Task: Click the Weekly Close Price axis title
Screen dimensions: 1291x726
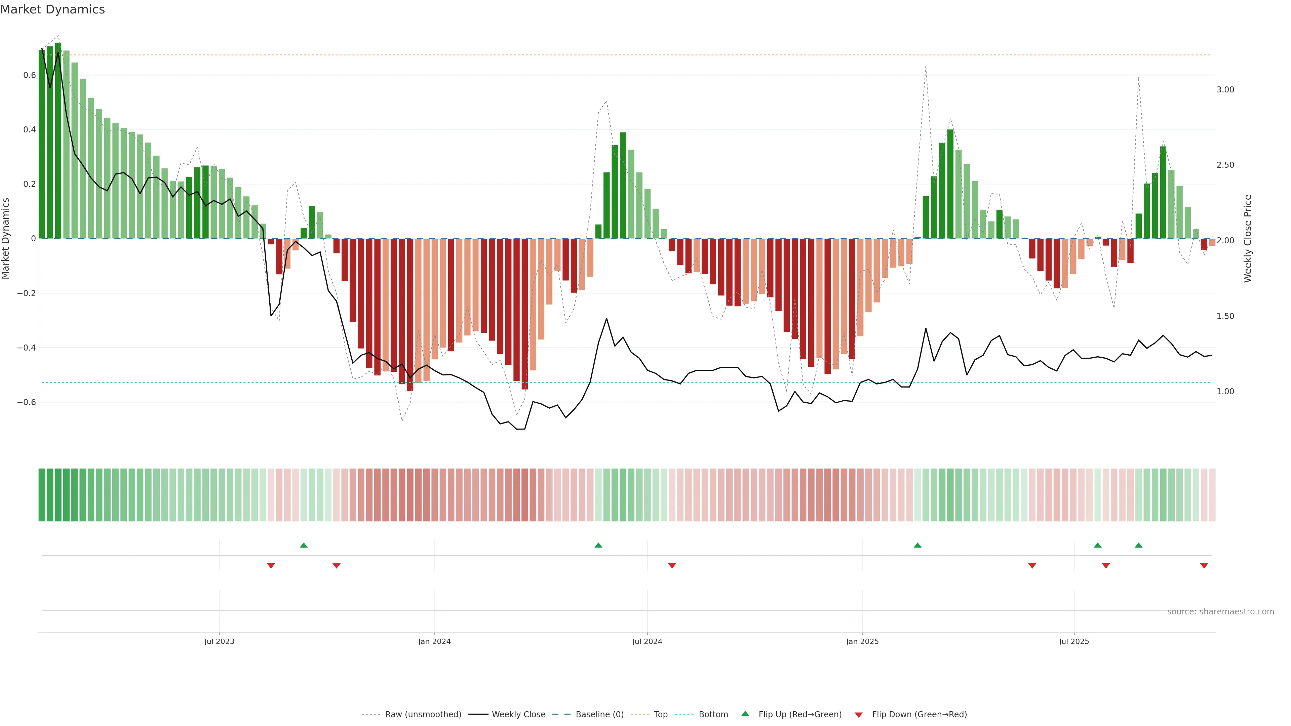Action: click(1247, 239)
